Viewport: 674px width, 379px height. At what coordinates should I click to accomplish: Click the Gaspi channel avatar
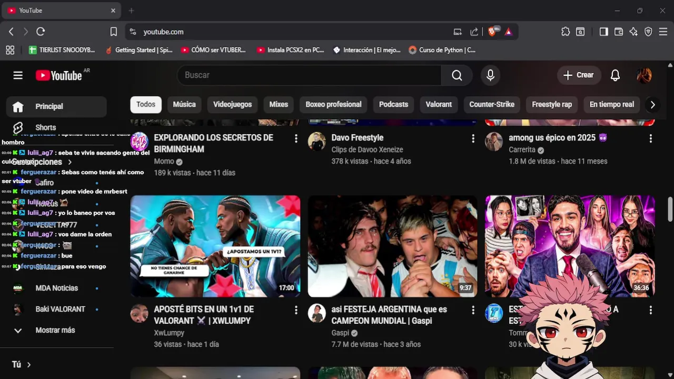pos(317,313)
